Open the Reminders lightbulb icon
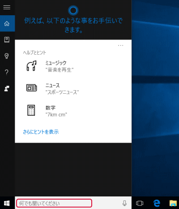 click(7, 56)
